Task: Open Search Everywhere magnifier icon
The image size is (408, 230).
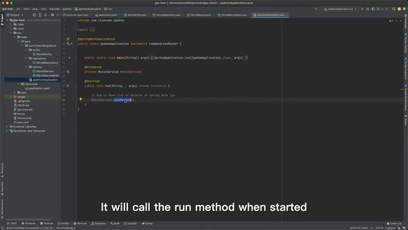Action: [x=394, y=9]
